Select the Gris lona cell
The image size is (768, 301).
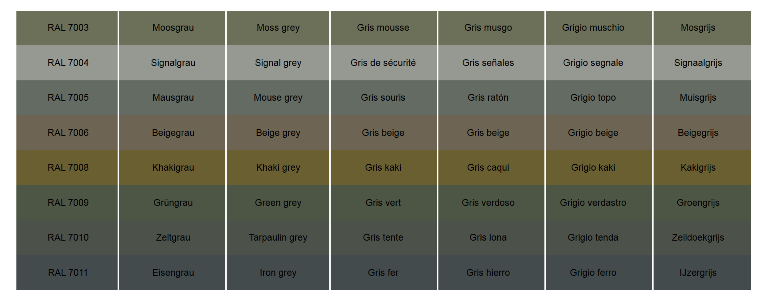tap(488, 237)
